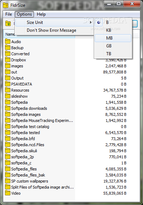Click the size value 73,264 B

click(119, 139)
